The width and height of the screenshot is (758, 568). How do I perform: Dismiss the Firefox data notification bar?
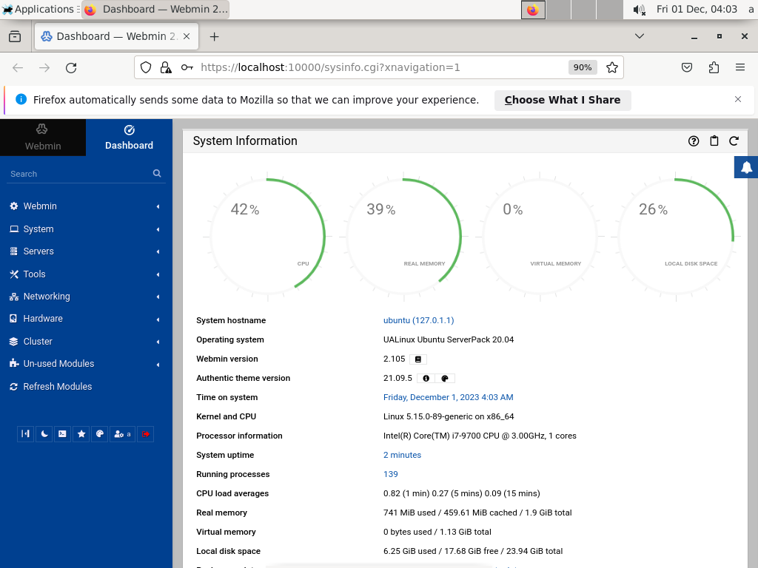pyautogui.click(x=738, y=100)
